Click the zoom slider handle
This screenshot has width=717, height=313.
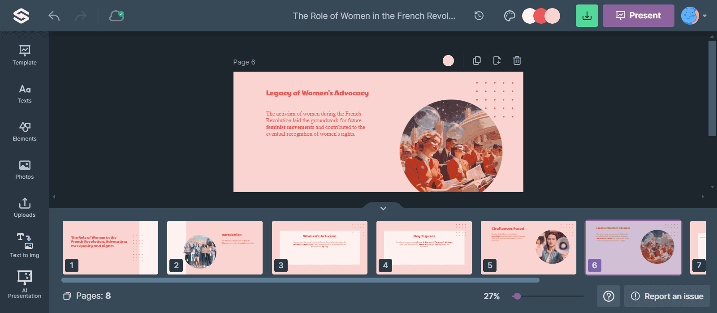coord(517,296)
